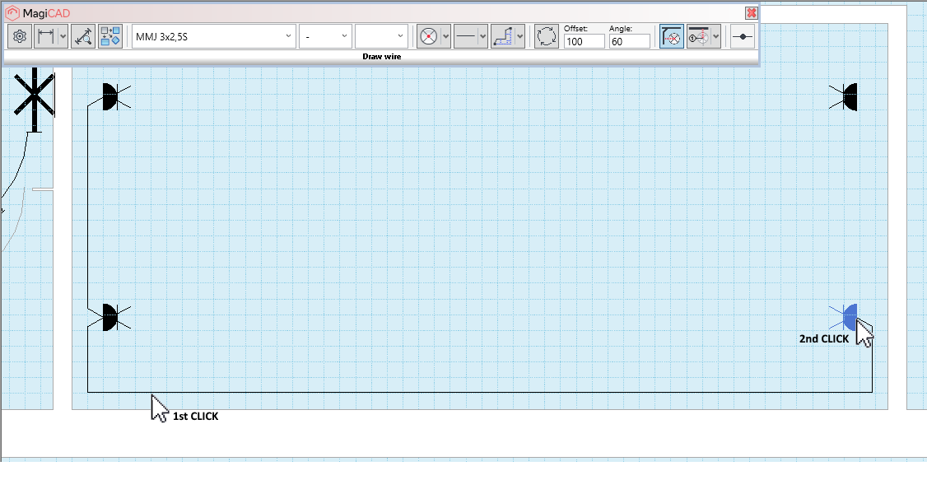
Task: Click the Offset input field
Action: [584, 41]
